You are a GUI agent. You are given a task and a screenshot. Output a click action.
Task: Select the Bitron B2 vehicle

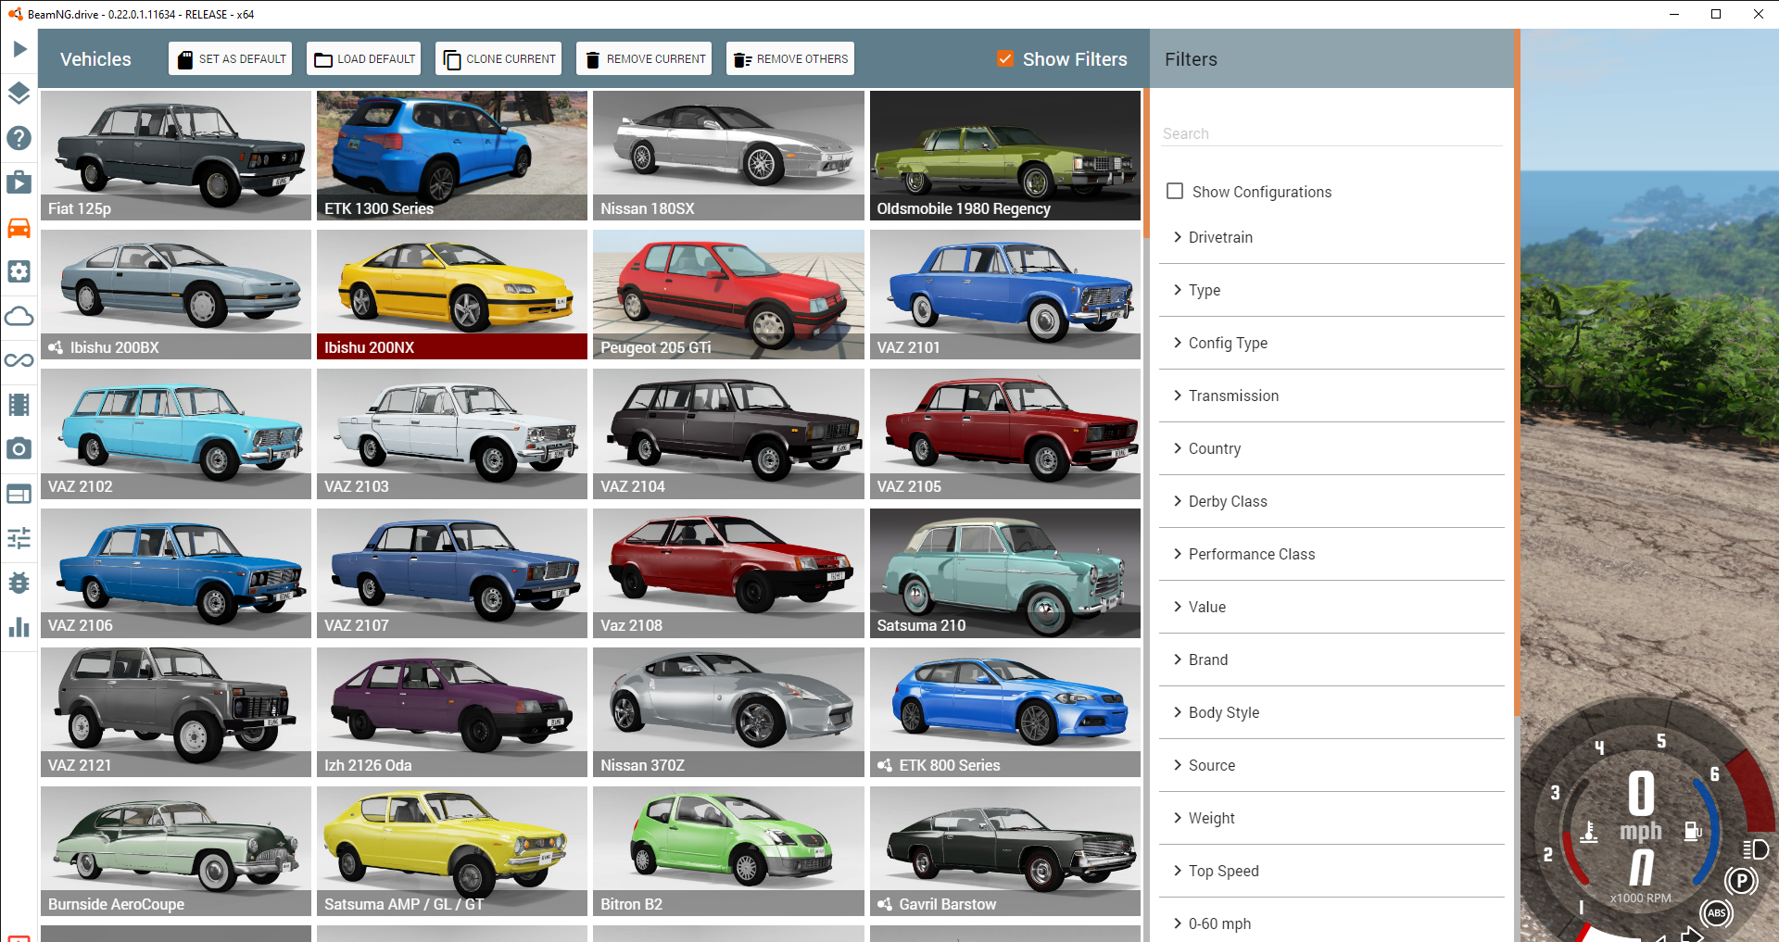click(728, 851)
